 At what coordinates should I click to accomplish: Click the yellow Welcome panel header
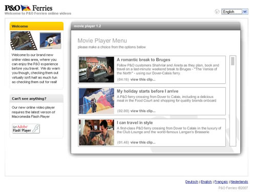coord(36,26)
